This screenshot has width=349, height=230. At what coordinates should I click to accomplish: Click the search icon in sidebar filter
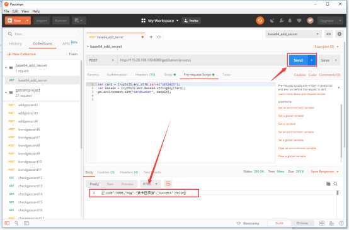pyautogui.click(x=10, y=34)
